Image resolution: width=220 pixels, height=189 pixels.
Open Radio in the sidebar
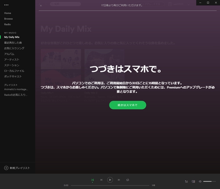(7, 24)
